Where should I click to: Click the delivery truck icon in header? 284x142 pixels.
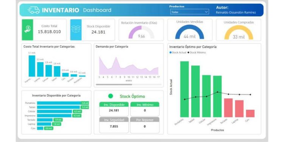[x=34, y=10]
